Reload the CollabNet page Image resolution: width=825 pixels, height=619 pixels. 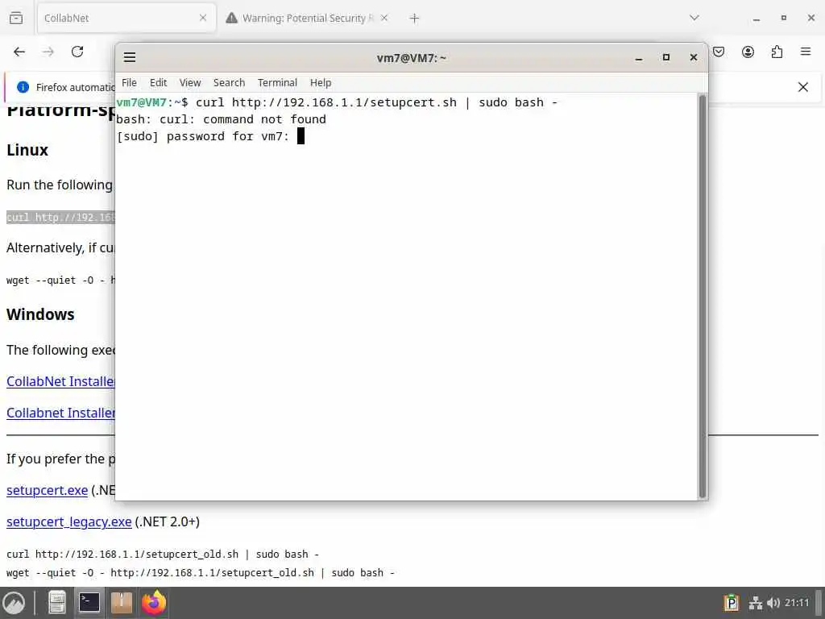click(77, 52)
